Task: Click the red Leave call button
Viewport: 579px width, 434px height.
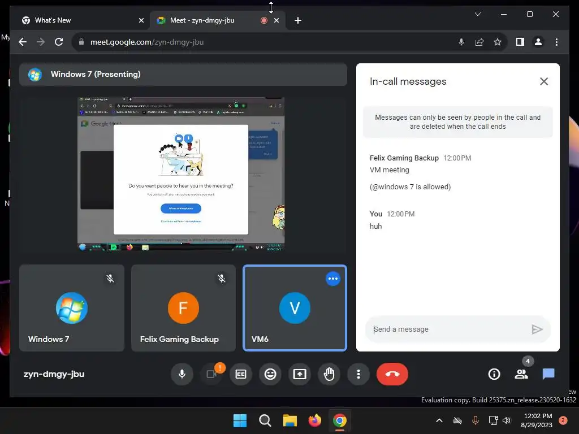Action: 392,374
